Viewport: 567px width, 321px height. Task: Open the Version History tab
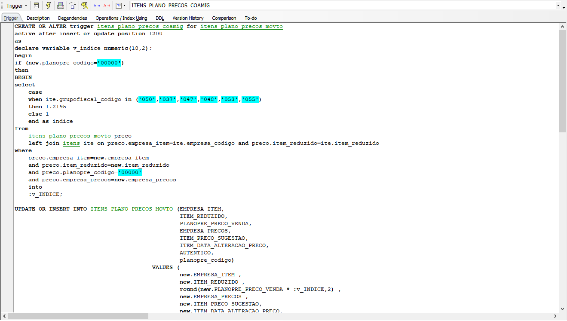coord(188,18)
